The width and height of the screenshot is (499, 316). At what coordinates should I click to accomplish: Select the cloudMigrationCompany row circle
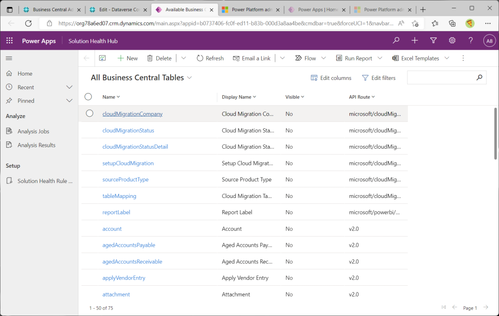click(x=90, y=114)
